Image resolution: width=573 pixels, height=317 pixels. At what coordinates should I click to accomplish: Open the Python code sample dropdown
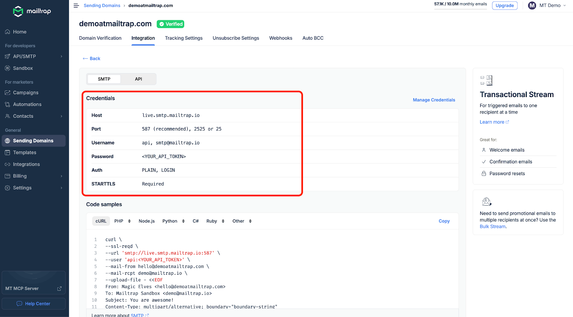(x=174, y=221)
